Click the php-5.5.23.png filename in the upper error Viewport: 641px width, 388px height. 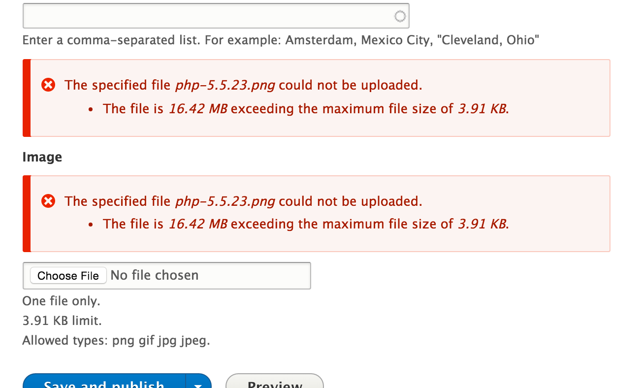click(x=225, y=85)
